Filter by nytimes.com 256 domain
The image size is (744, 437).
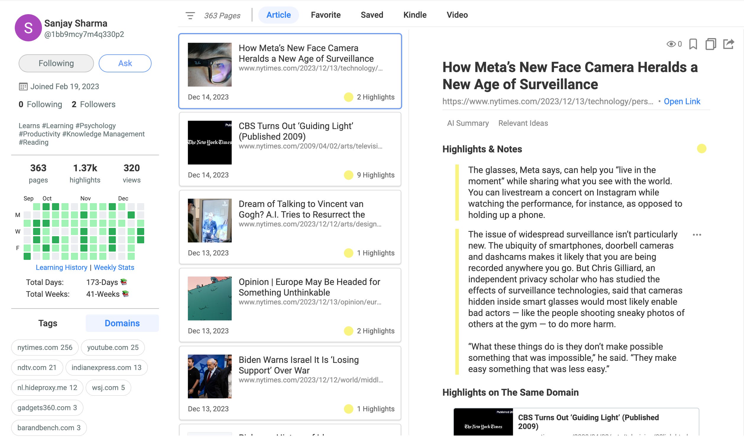point(45,348)
